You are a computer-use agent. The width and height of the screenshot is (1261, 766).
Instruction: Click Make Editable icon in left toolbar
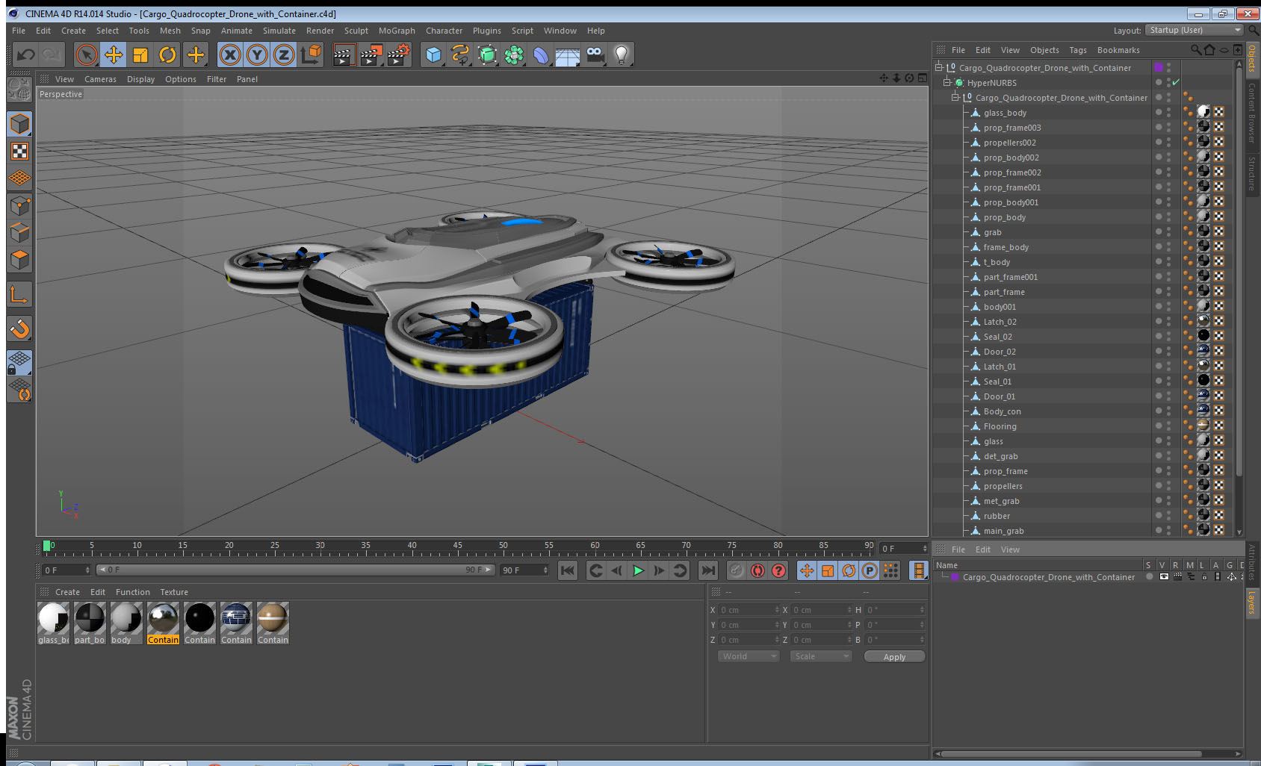coord(19,90)
